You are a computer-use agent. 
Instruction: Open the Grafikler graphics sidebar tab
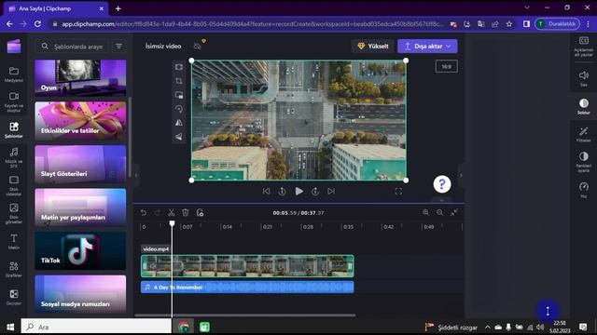click(x=14, y=269)
